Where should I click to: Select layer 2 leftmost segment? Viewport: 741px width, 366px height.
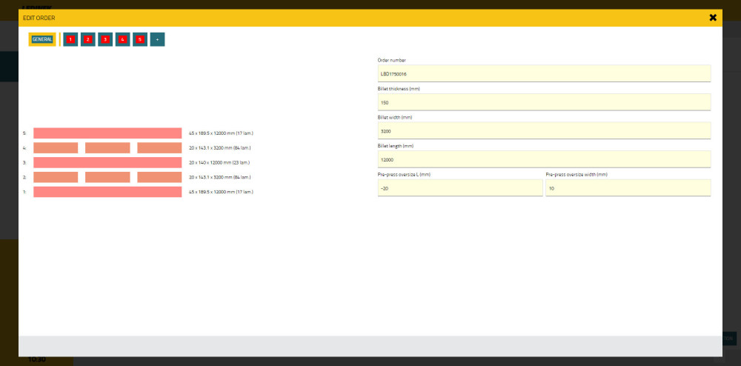(56, 177)
